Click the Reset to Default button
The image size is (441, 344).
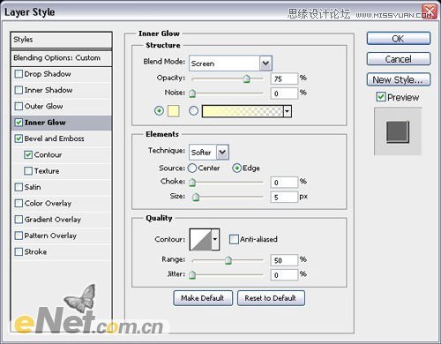coord(271,298)
